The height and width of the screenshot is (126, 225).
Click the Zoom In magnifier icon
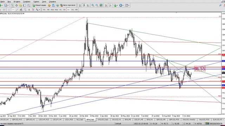pyautogui.click(x=93, y=5)
